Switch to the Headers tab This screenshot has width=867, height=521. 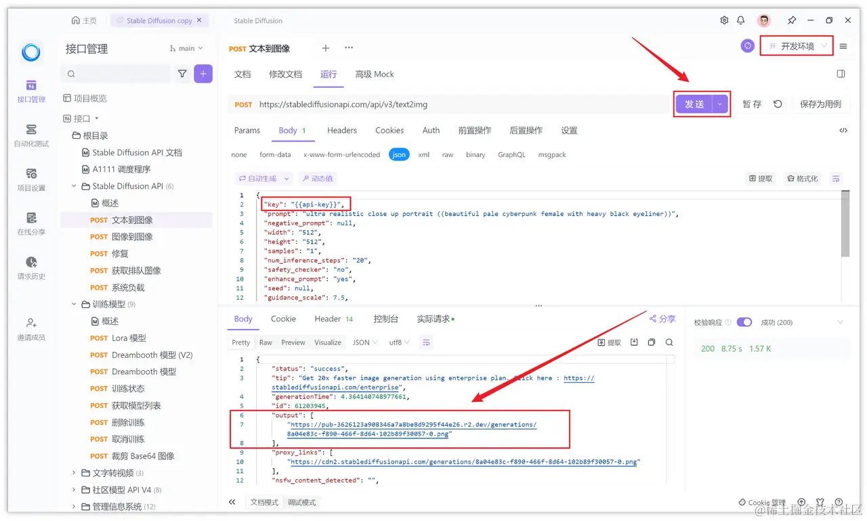[341, 130]
